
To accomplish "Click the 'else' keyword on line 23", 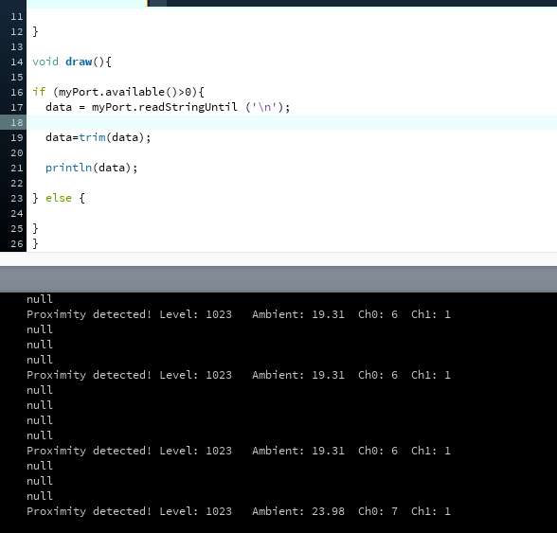I will coord(59,198).
